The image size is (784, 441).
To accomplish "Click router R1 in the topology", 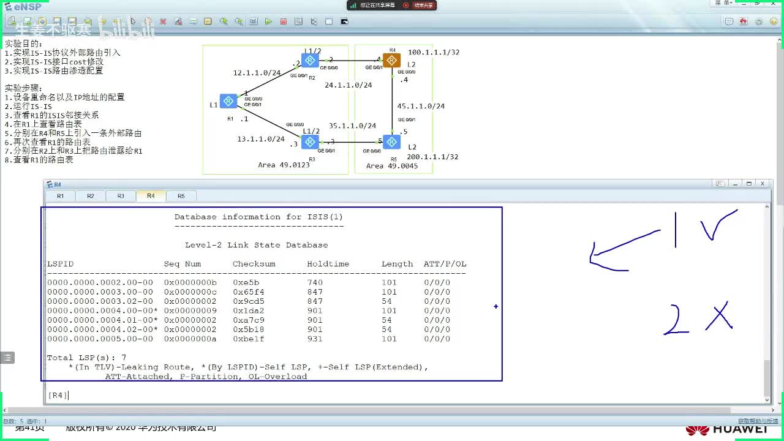I will (x=228, y=101).
